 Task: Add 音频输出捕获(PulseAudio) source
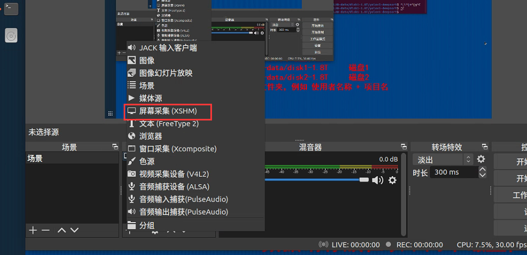(196, 212)
